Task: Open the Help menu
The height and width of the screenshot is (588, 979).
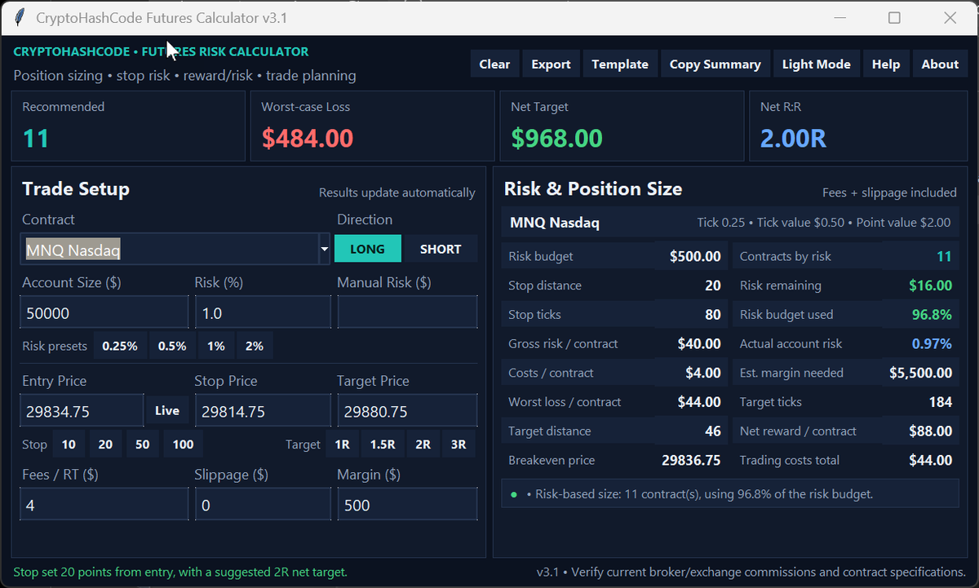Action: [885, 64]
